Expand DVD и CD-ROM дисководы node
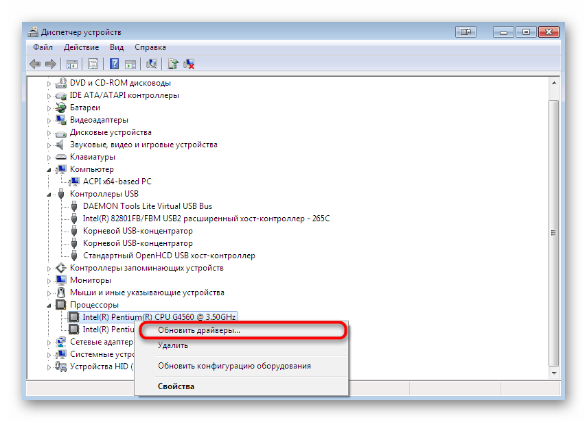This screenshot has height=422, width=587. 49,84
